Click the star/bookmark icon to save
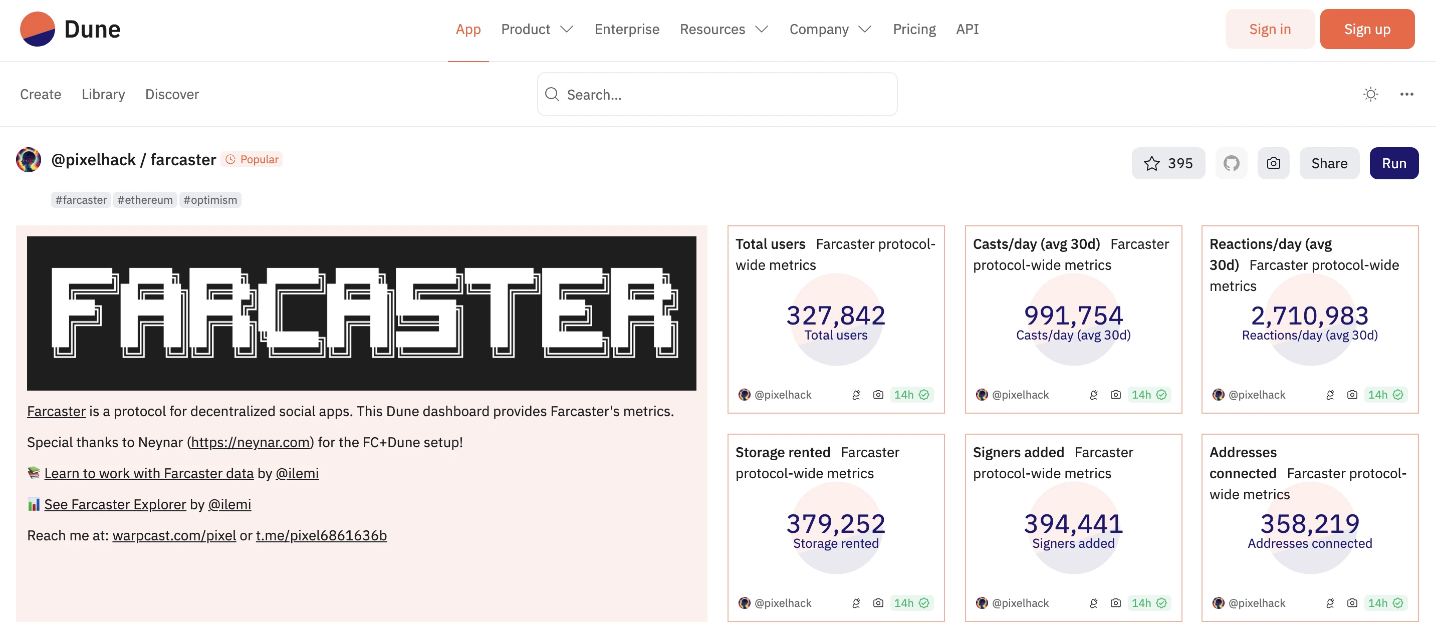Screen dimensions: 1436x642 click(x=1153, y=163)
